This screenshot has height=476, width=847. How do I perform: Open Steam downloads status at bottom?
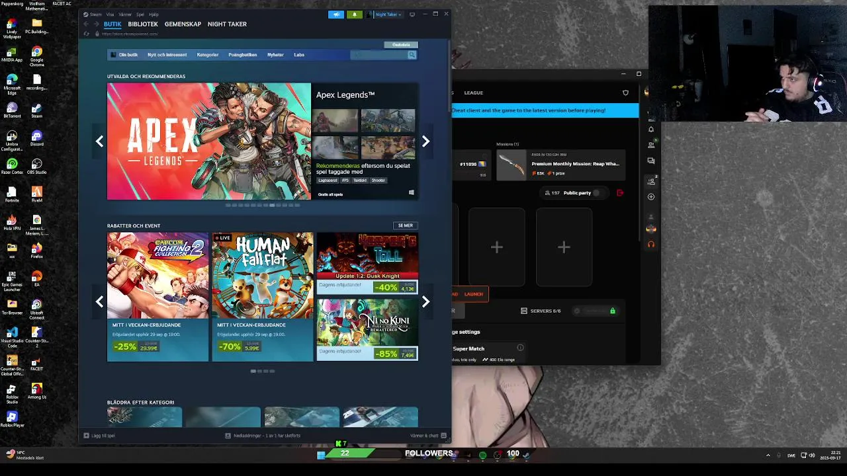point(263,436)
